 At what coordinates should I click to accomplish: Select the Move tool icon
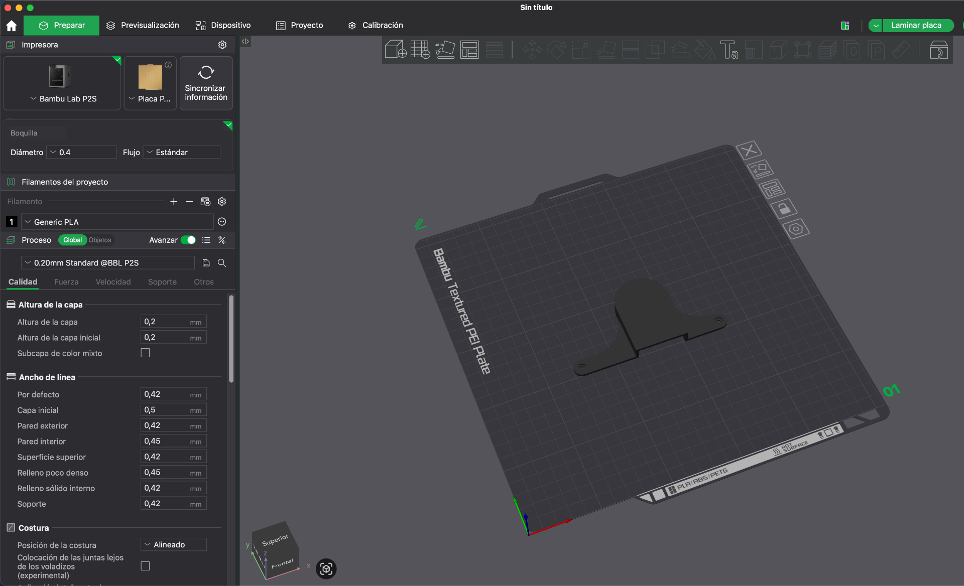[x=532, y=50]
